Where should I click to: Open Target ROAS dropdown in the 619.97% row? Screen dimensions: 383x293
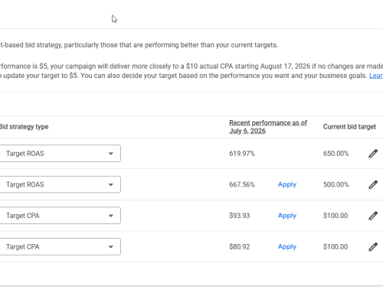(x=60, y=154)
